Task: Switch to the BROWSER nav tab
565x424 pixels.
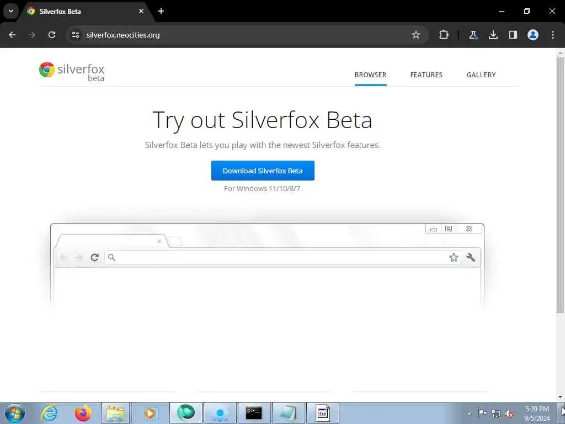Action: coord(370,75)
